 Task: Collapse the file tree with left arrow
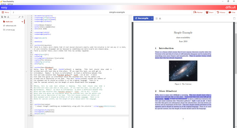click(26, 72)
